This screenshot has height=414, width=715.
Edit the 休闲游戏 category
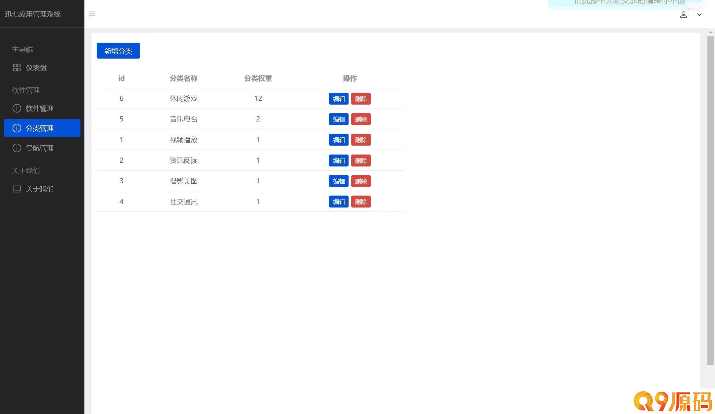tap(339, 99)
